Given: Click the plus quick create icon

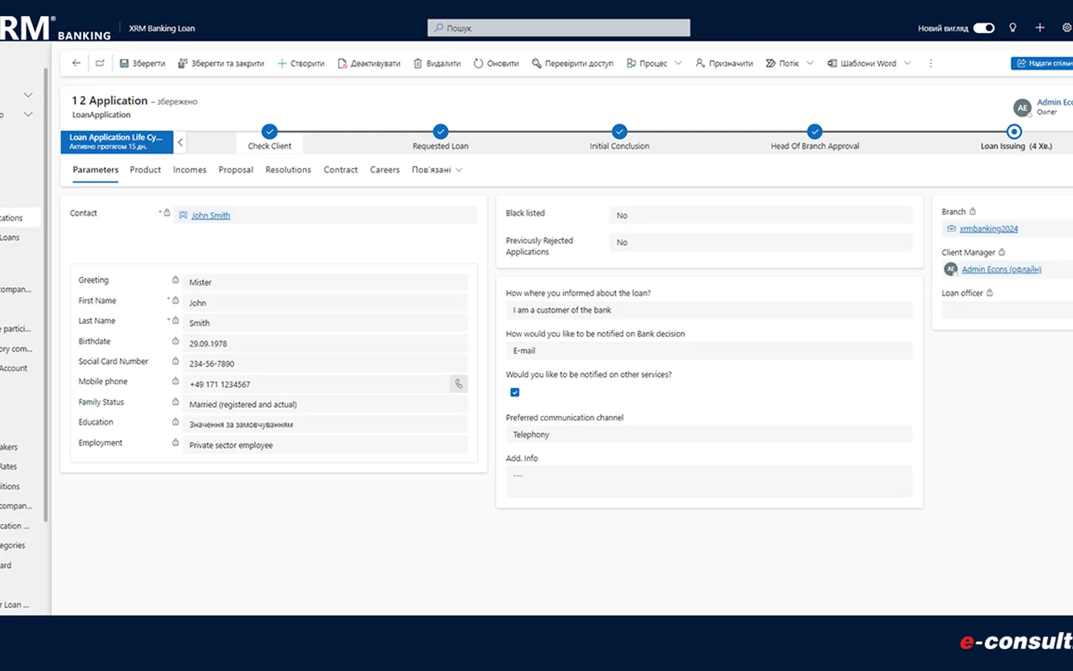Looking at the screenshot, I should click(x=1039, y=28).
